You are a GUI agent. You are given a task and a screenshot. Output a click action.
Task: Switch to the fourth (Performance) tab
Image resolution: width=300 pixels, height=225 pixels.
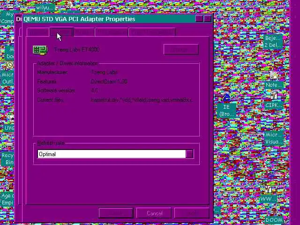[112, 32]
